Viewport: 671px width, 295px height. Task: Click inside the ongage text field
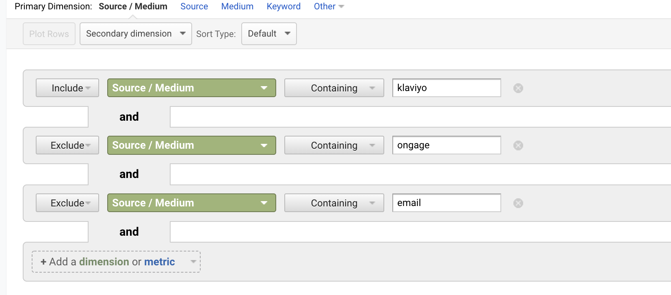(446, 145)
